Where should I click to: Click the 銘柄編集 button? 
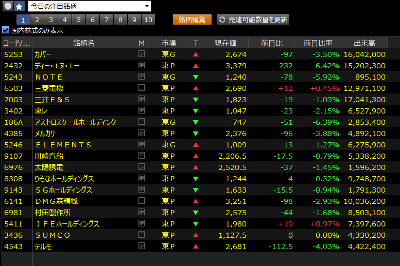[192, 20]
